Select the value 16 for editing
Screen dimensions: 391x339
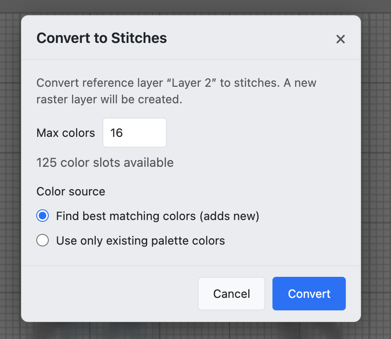click(118, 132)
